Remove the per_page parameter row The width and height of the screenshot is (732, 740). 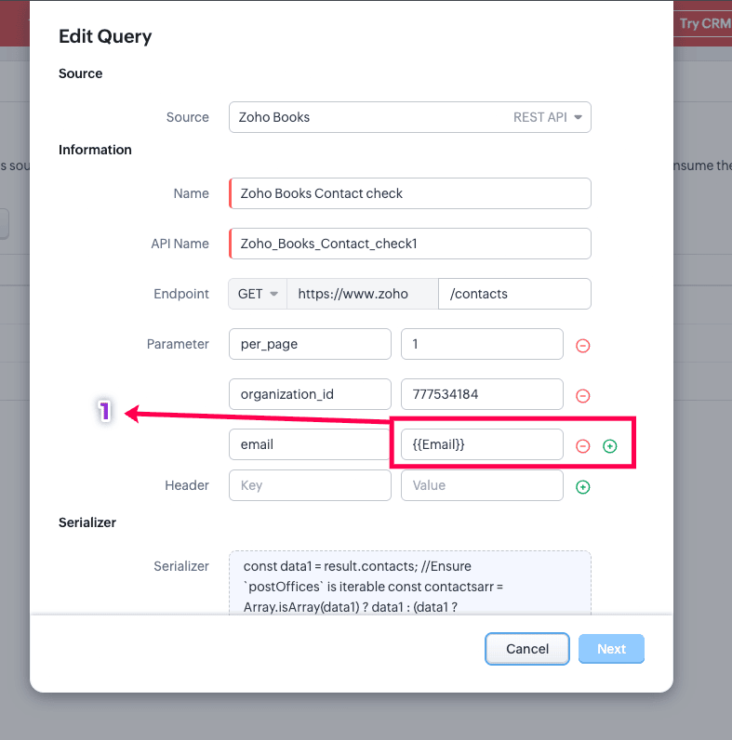[x=582, y=346]
